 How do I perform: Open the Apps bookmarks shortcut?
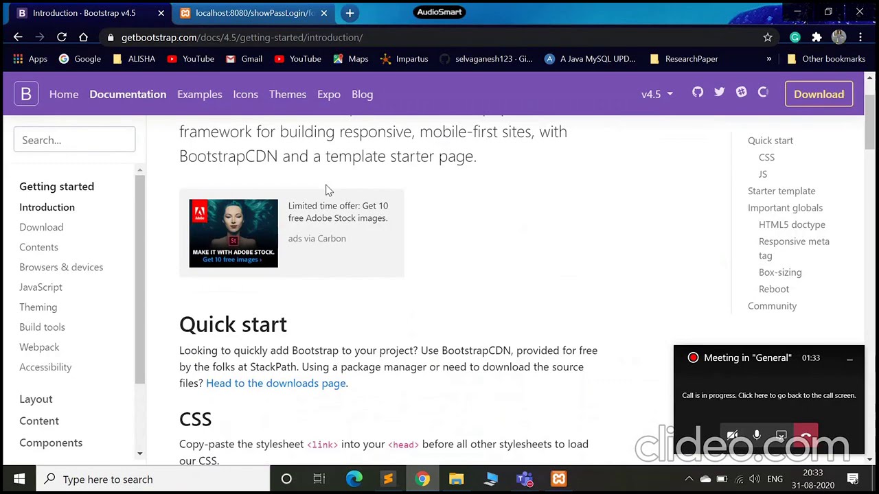[x=30, y=59]
